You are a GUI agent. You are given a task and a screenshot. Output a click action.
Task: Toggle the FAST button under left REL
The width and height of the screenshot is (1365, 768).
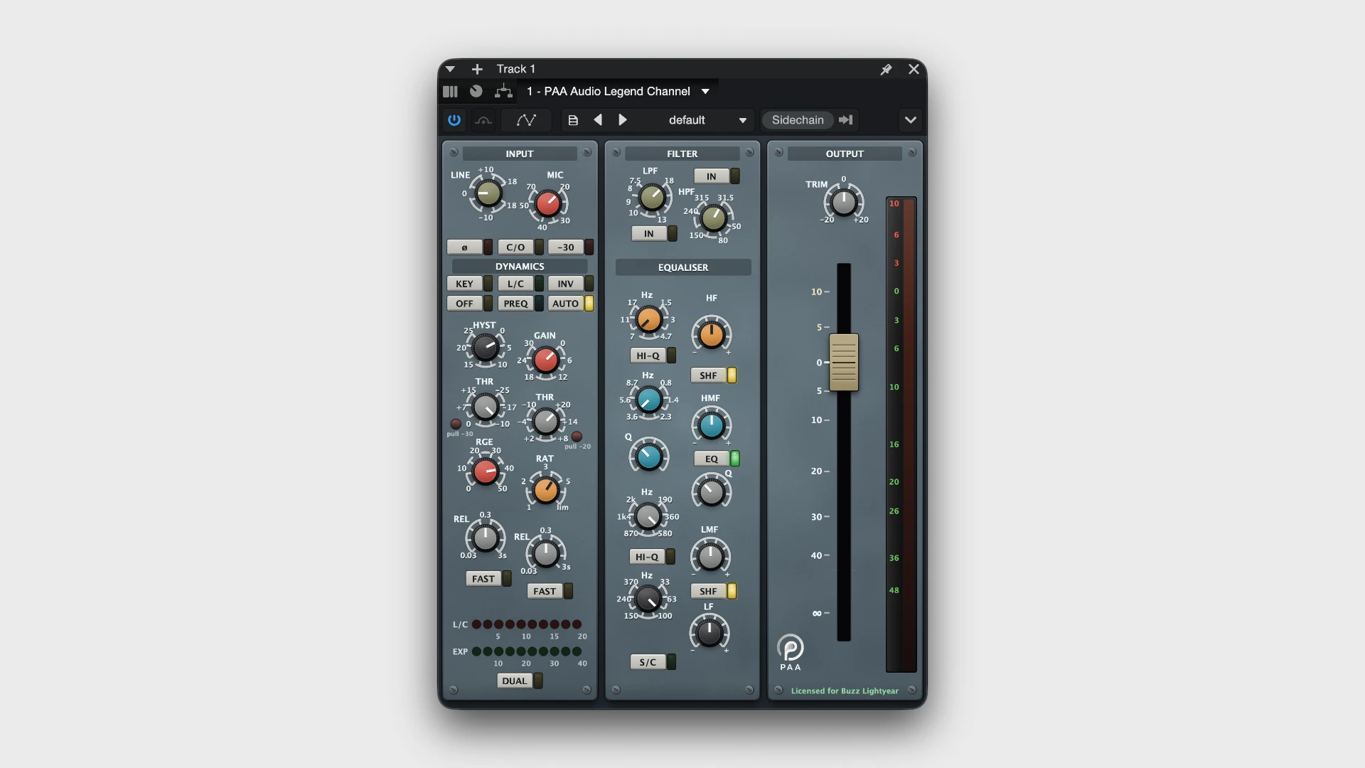pyautogui.click(x=483, y=579)
